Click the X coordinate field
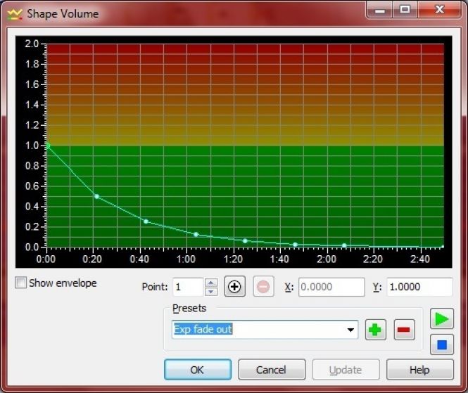Screen dimensions: 468x393 tap(331, 287)
